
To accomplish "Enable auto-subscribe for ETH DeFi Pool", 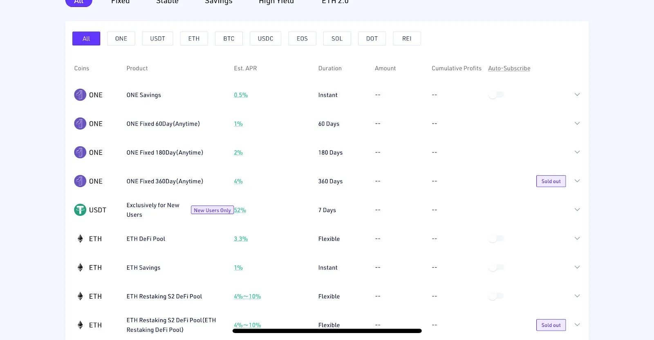I will (x=496, y=239).
